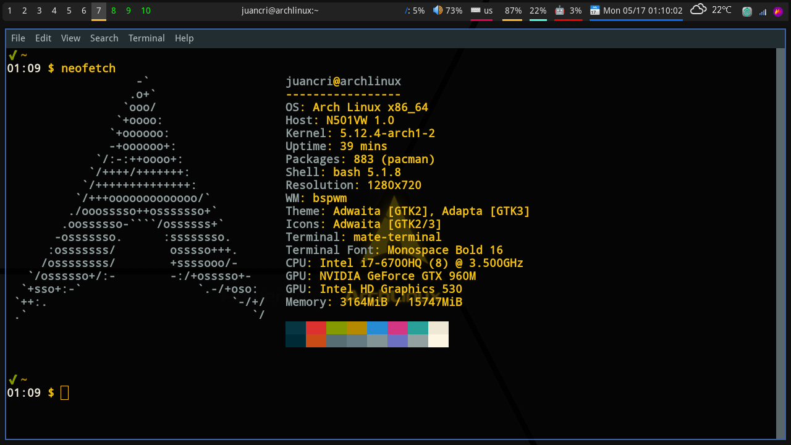Click the "Terminal Font: Monospace Bold 16" line

[394, 250]
